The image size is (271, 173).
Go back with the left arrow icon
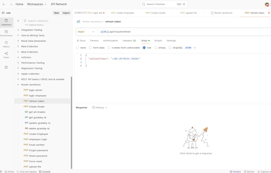click(4, 4)
